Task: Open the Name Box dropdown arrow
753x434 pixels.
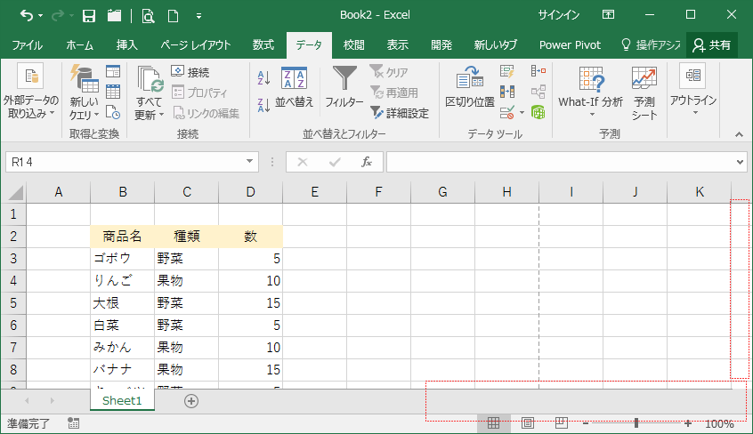Action: pos(251,162)
